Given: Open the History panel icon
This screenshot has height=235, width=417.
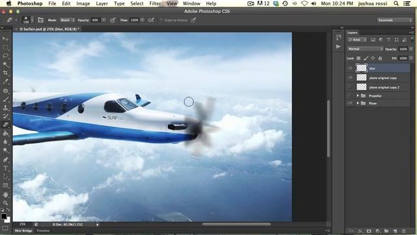Looking at the screenshot, I should (338, 37).
